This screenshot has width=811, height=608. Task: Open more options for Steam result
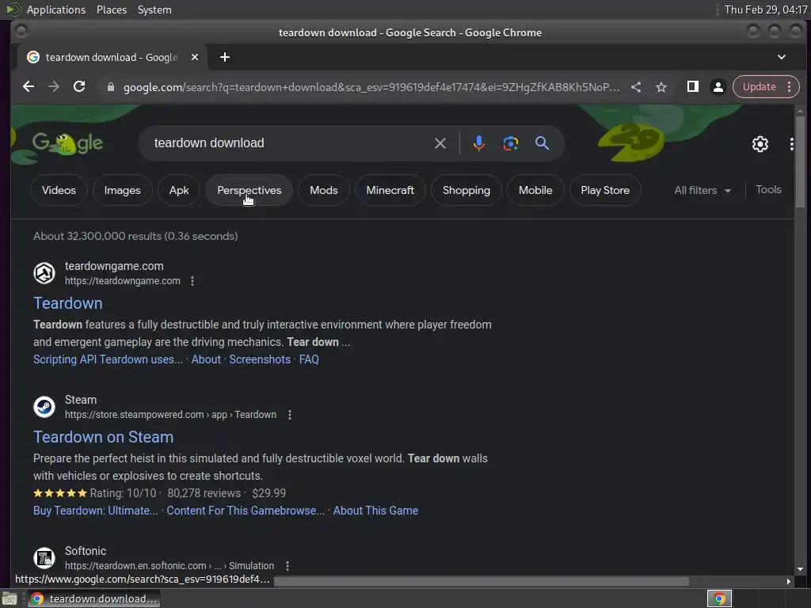coord(290,415)
